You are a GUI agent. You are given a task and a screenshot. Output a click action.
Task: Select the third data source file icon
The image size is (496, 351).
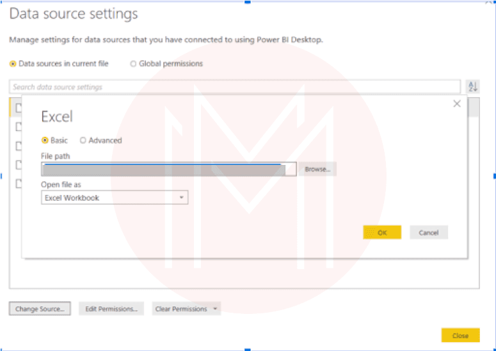point(19,146)
